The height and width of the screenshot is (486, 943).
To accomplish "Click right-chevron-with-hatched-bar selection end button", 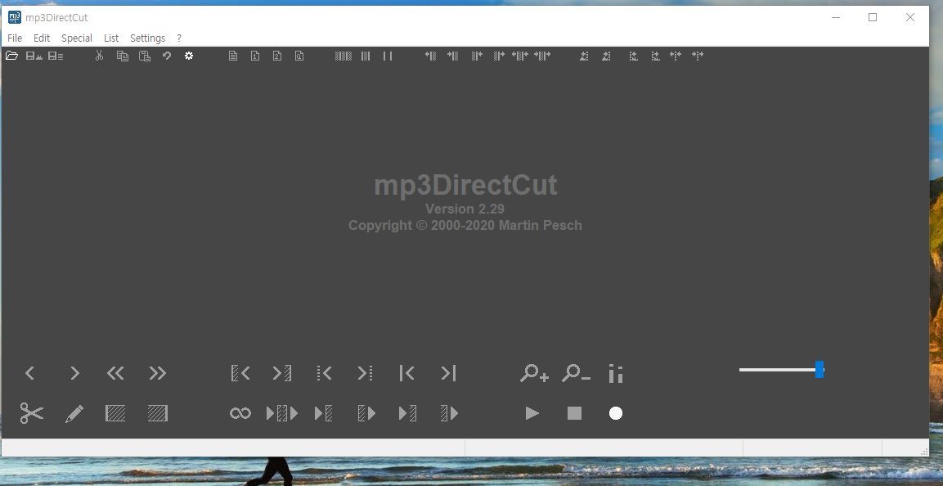I will [282, 374].
